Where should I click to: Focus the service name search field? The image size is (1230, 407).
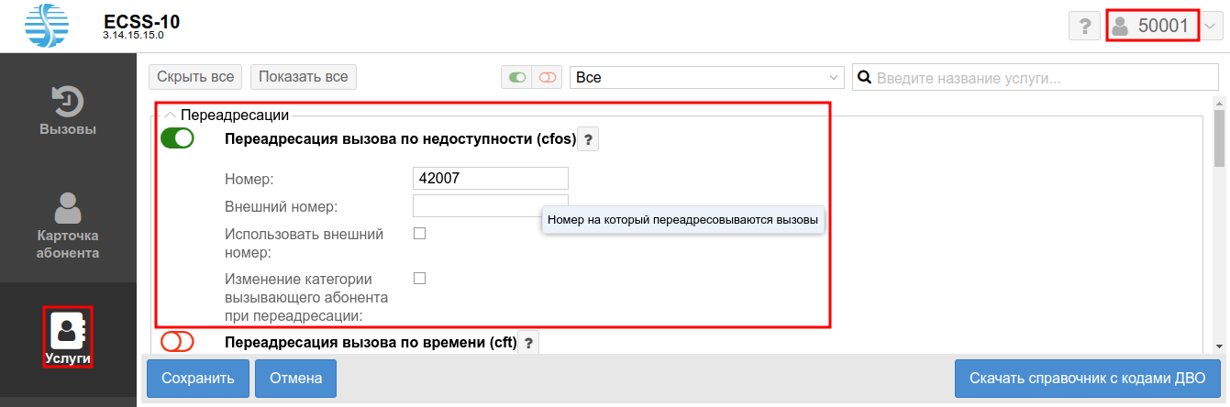point(1042,78)
